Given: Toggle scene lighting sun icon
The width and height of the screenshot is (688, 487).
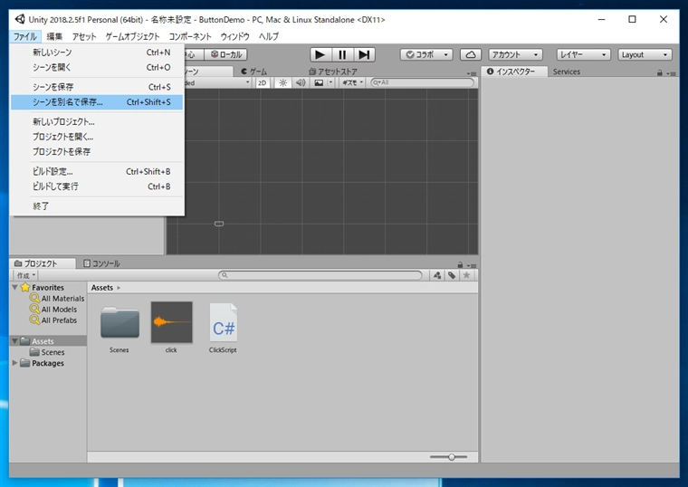Looking at the screenshot, I should coord(283,82).
